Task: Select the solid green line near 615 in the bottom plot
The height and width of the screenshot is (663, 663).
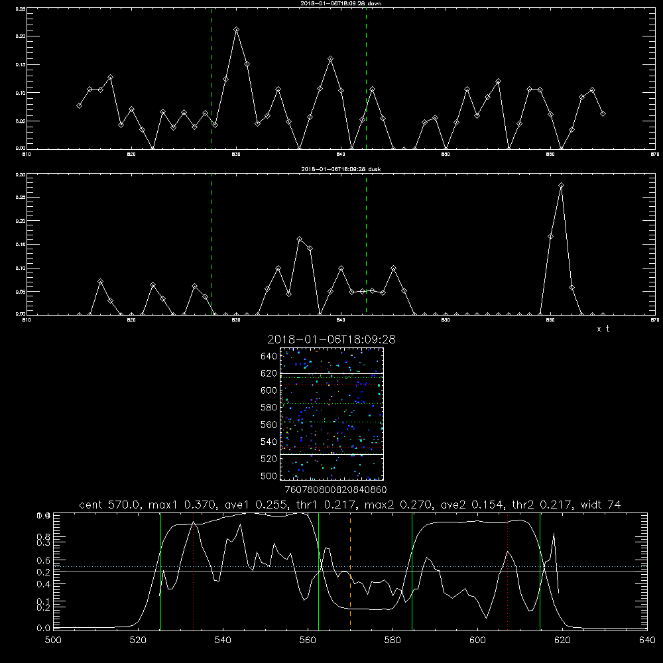Action: pos(540,571)
